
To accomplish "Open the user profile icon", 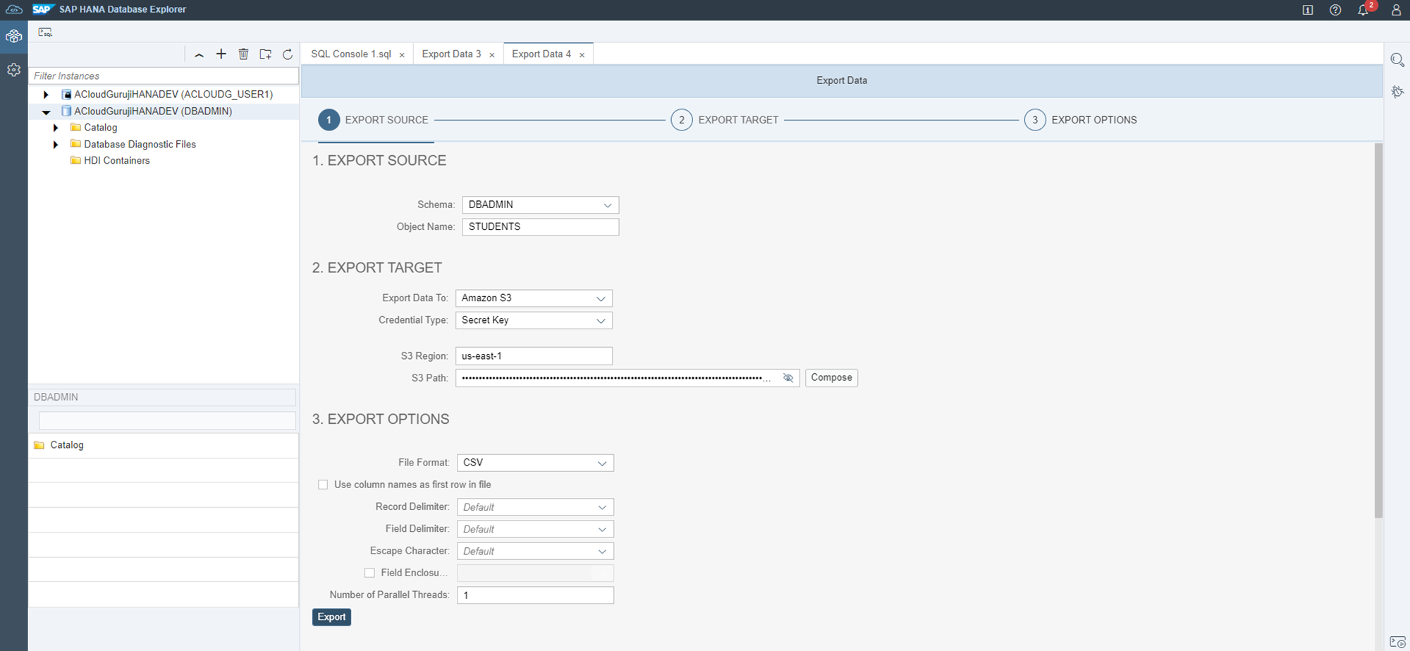I will [x=1396, y=10].
